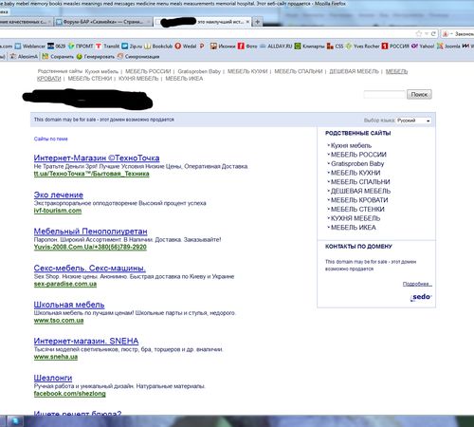The width and height of the screenshot is (474, 427).
Task: Switch to the Форум БАР «Скамейка» tab
Action: click(x=103, y=22)
